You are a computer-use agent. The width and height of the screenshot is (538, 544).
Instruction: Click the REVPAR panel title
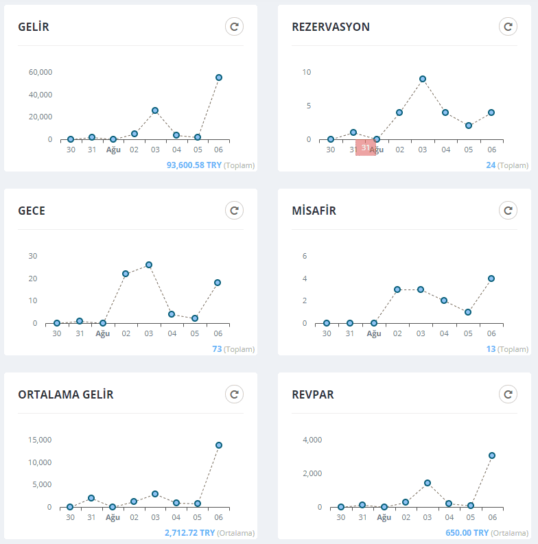coord(313,395)
